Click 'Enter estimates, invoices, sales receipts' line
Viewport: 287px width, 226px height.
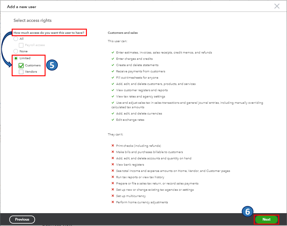164,52
